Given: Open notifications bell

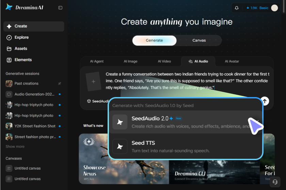Looking at the screenshot, I should (x=237, y=8).
